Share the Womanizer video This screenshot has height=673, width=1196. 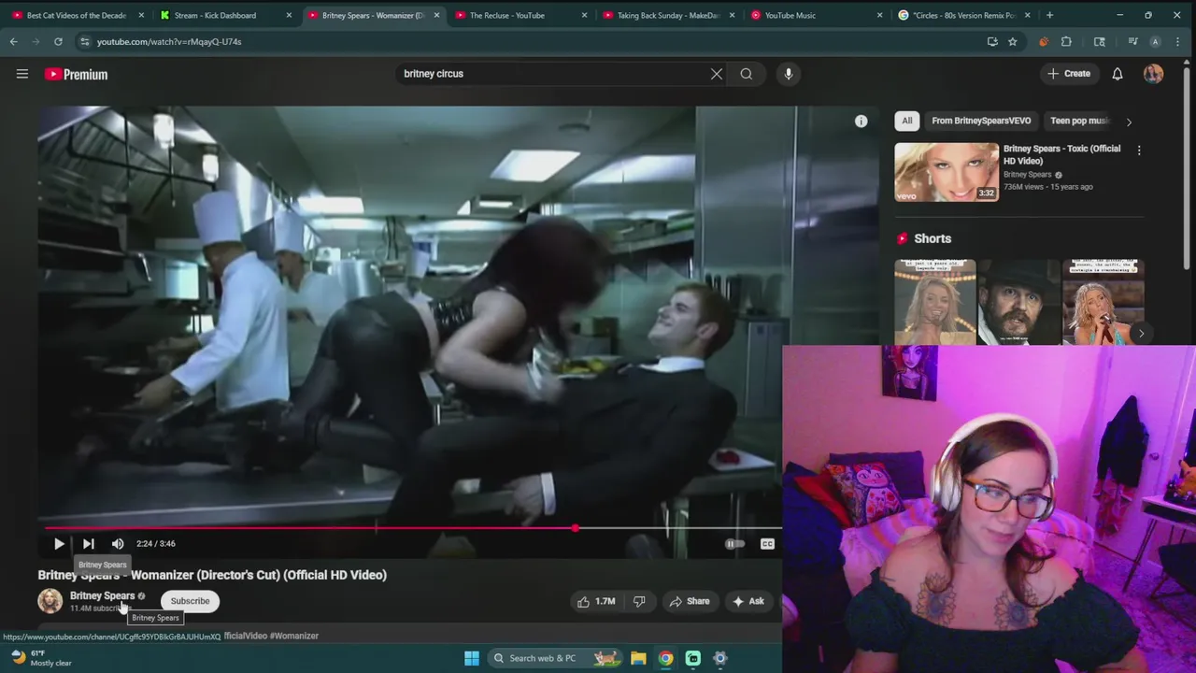[x=690, y=601]
